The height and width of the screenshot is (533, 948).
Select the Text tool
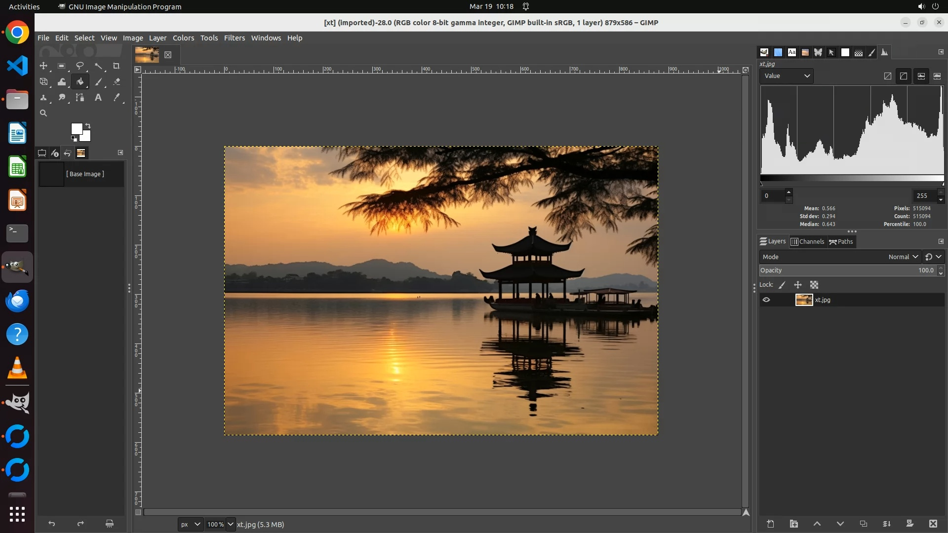point(98,98)
